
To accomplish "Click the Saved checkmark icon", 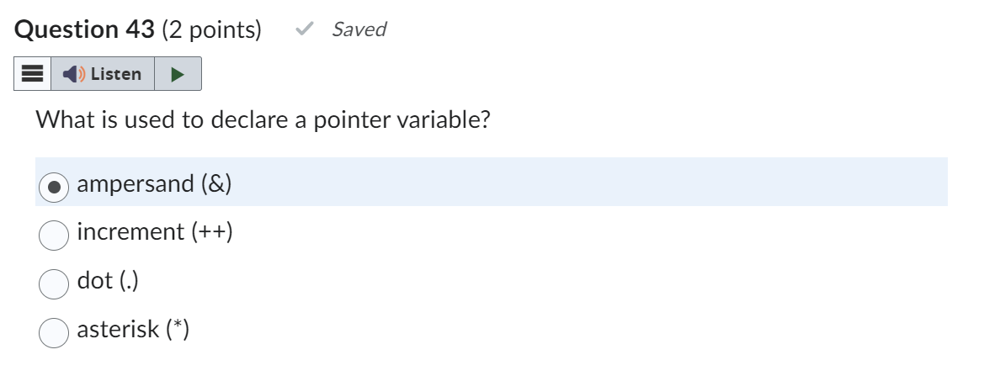I will pos(304,29).
